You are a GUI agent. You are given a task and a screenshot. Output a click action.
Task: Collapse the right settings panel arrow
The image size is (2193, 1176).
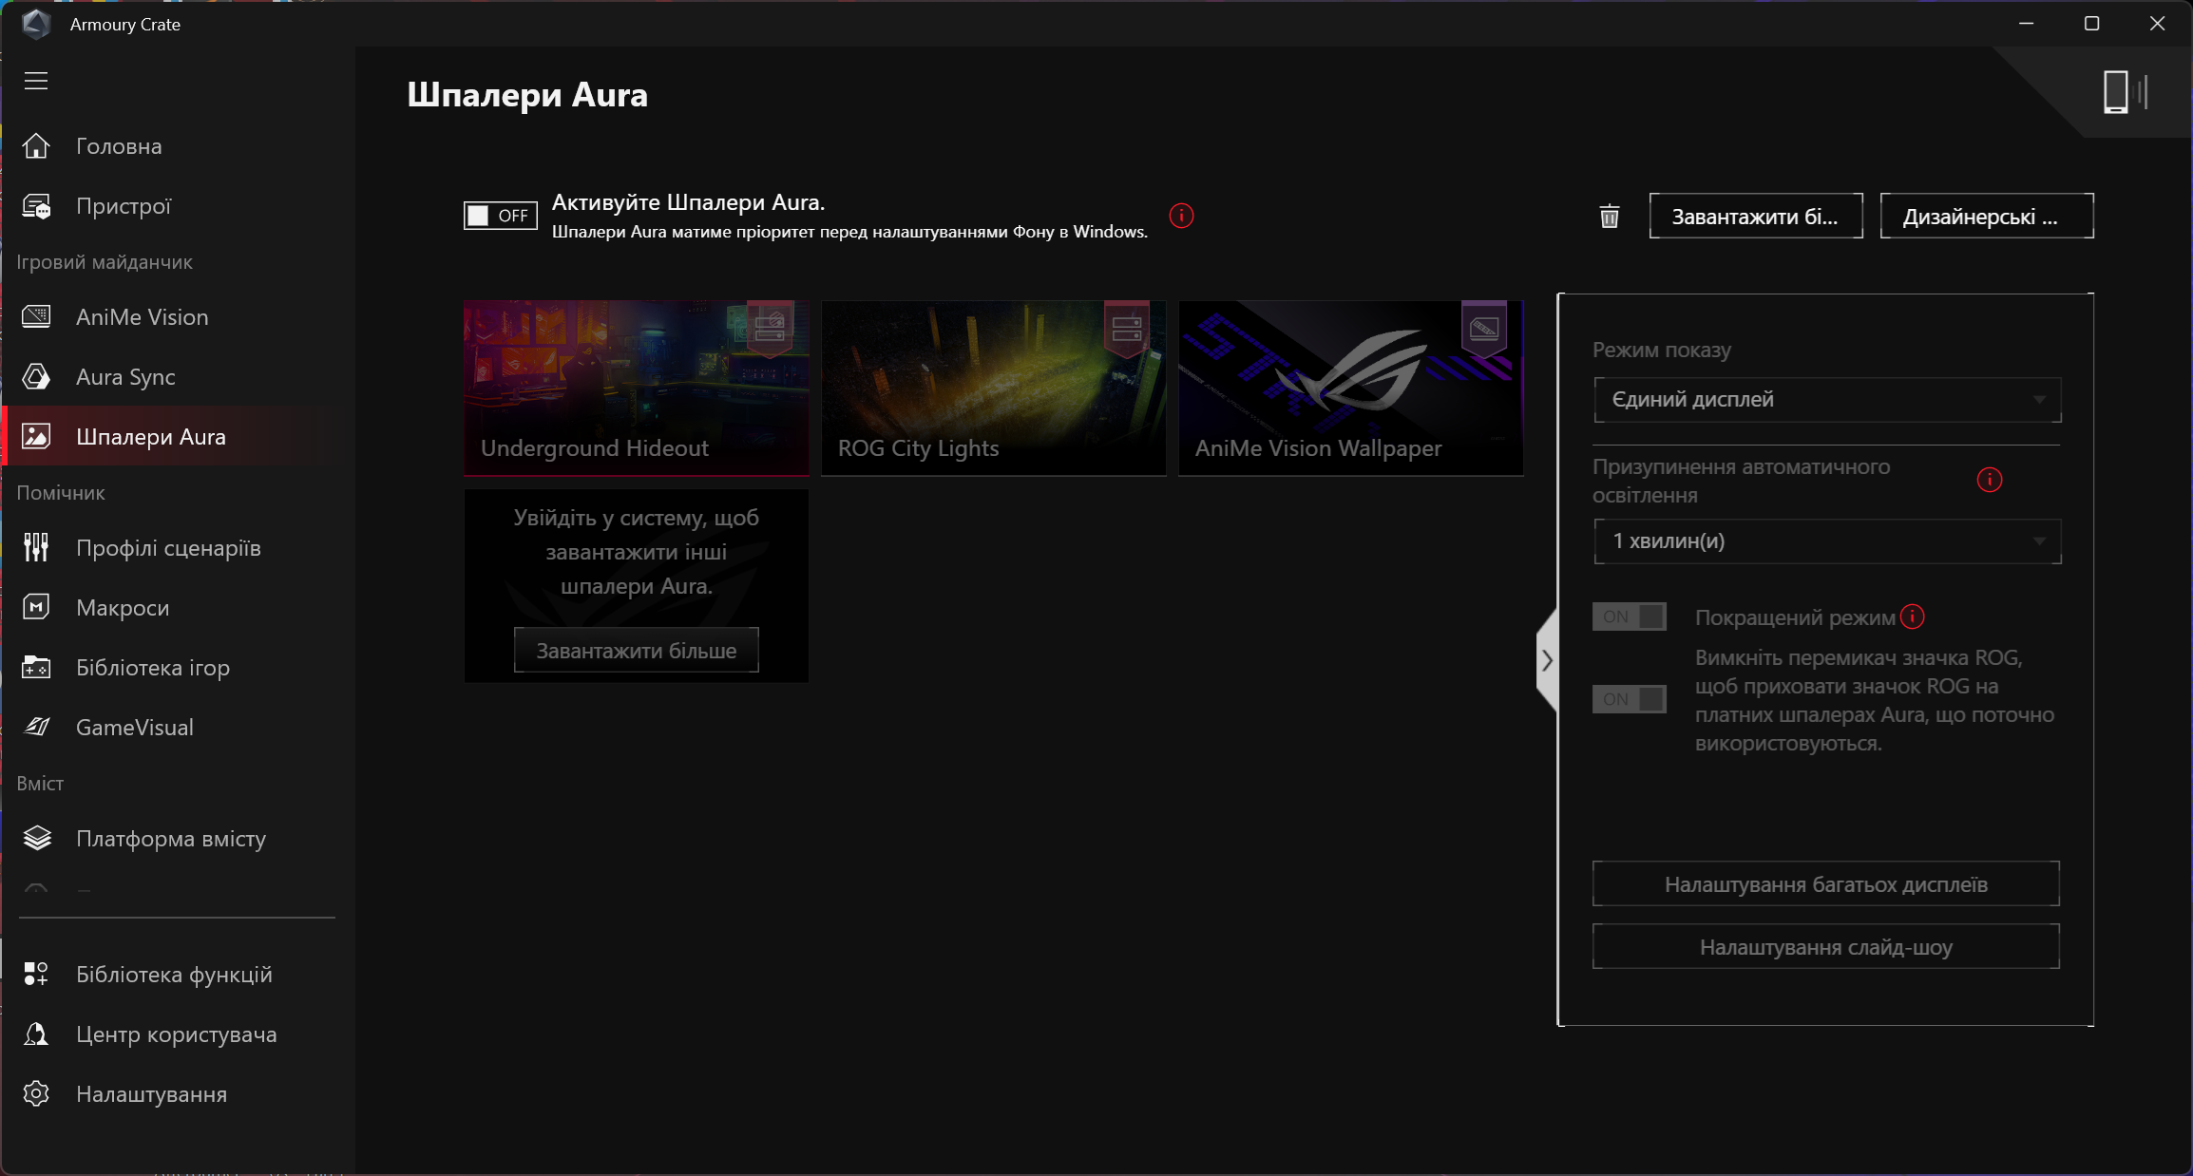(x=1547, y=660)
